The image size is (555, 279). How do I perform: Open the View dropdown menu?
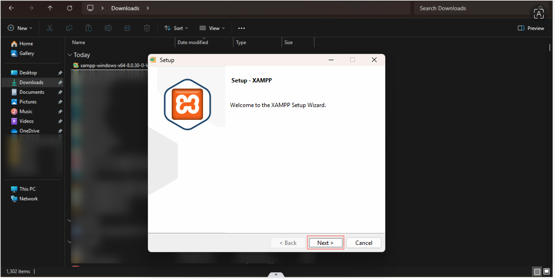click(212, 28)
